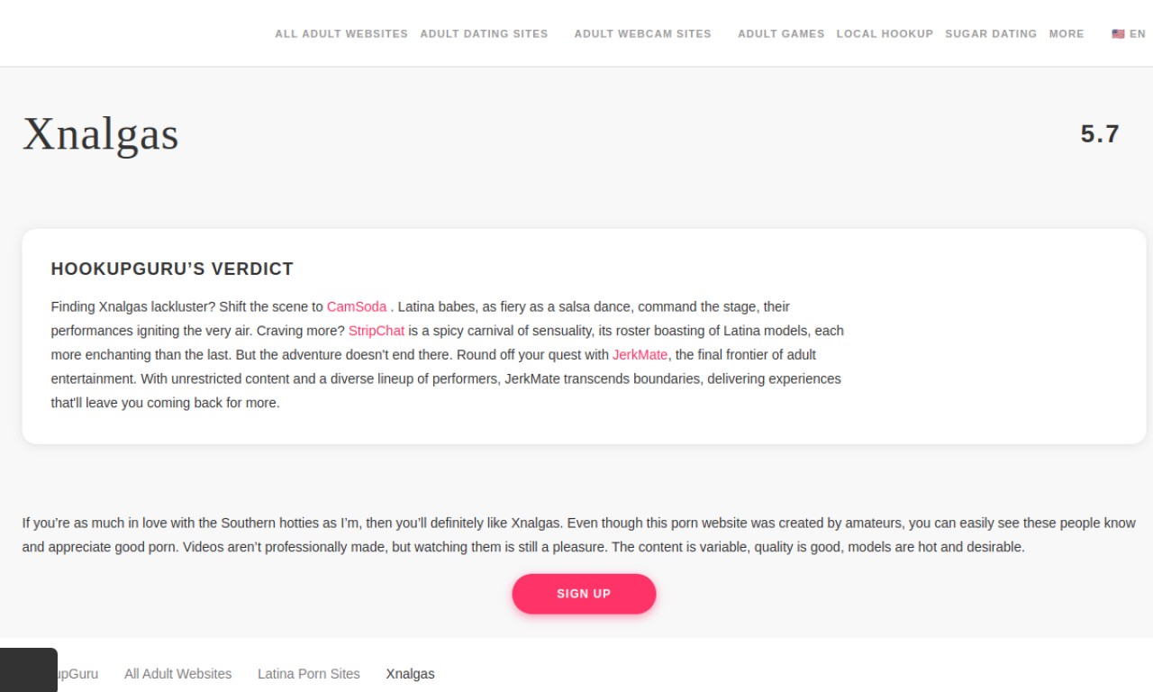Image resolution: width=1153 pixels, height=692 pixels.
Task: Select Sugar Dating in top navigation
Action: pos(991,34)
